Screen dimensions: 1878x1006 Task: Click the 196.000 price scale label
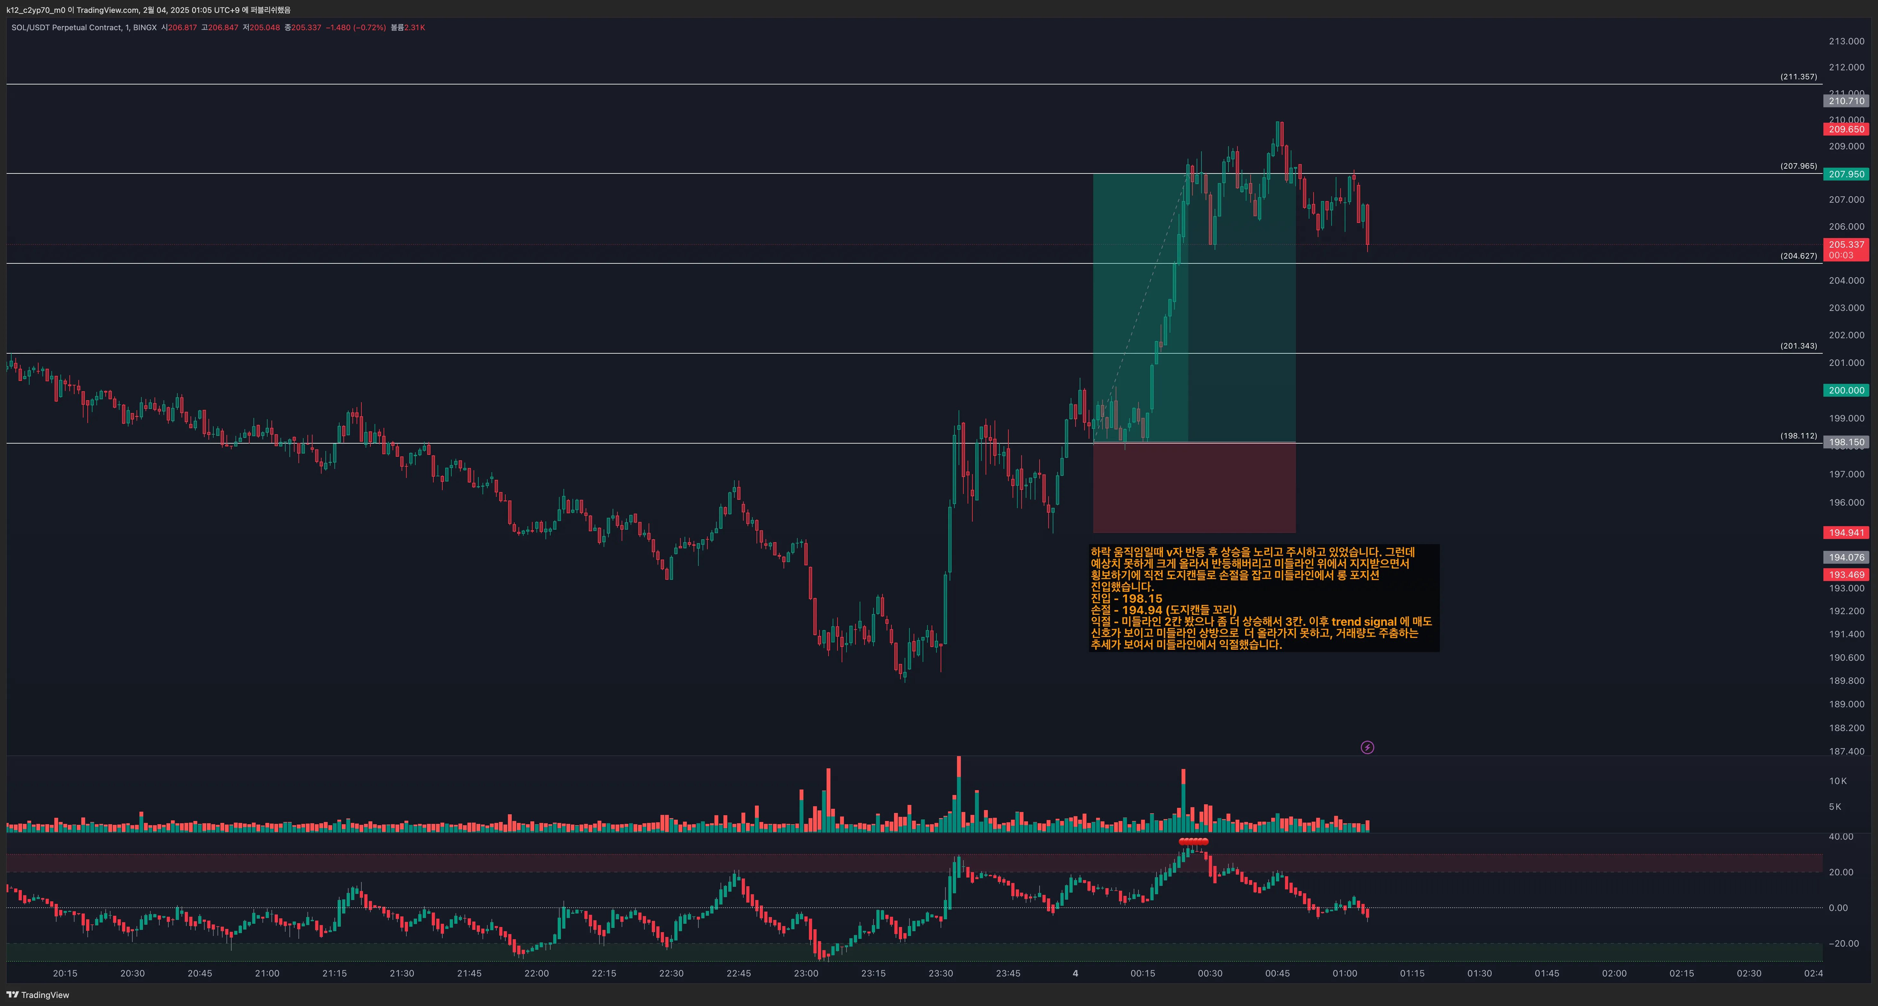click(1846, 502)
